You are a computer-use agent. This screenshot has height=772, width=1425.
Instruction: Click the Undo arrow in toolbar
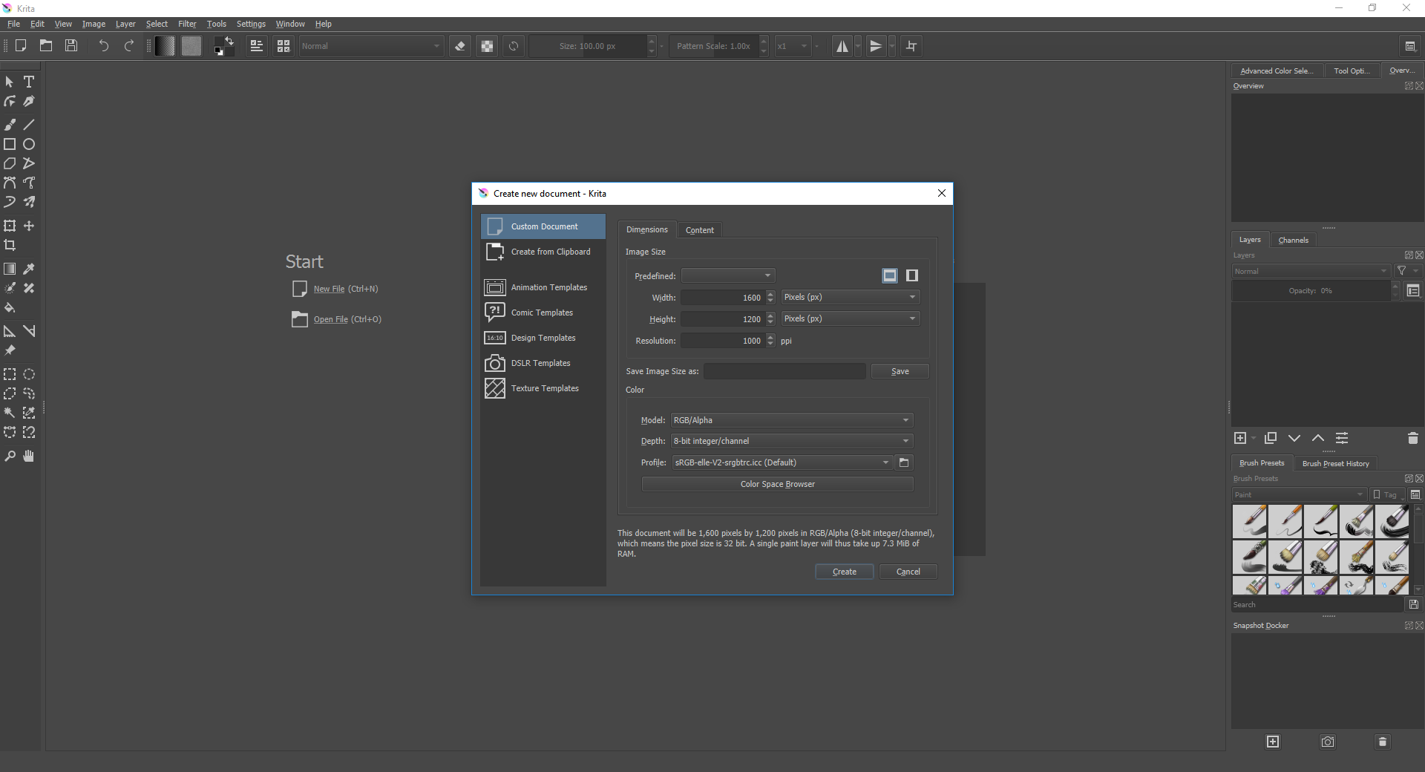pos(103,46)
